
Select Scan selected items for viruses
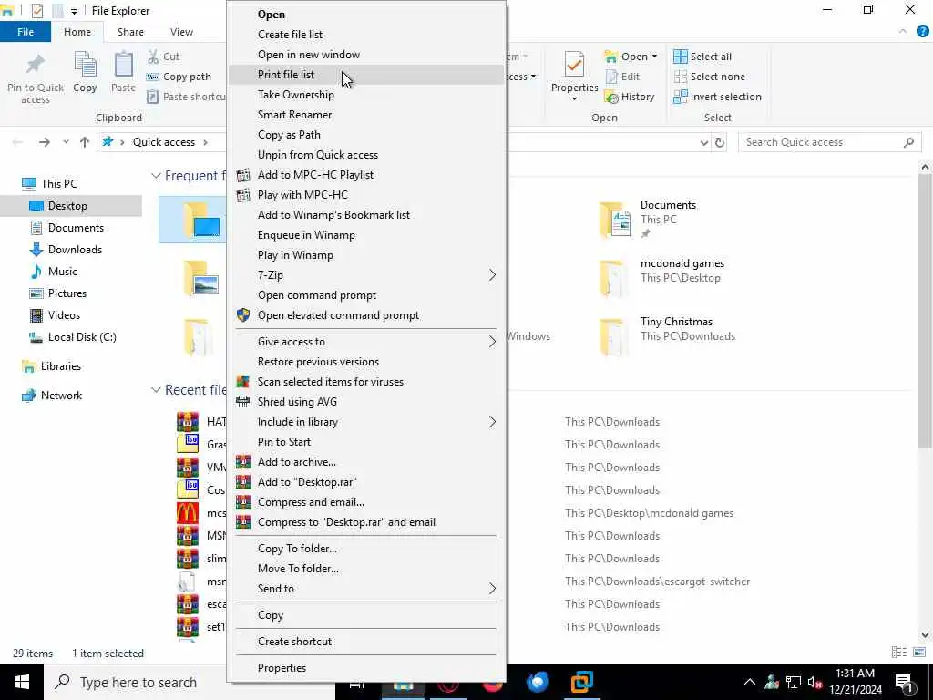pyautogui.click(x=366, y=382)
